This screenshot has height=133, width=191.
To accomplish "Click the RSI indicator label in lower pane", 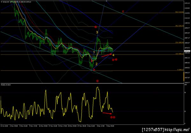I will tap(6, 85).
